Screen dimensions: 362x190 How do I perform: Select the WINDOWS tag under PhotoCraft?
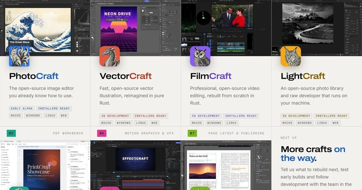(x=33, y=116)
